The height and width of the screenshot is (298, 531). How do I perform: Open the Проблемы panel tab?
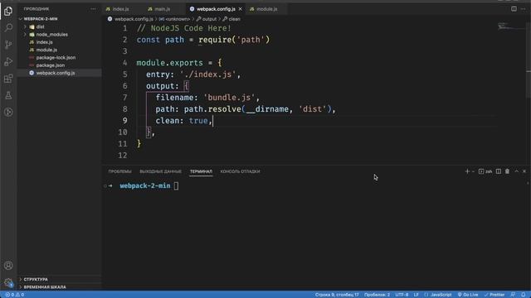point(119,171)
